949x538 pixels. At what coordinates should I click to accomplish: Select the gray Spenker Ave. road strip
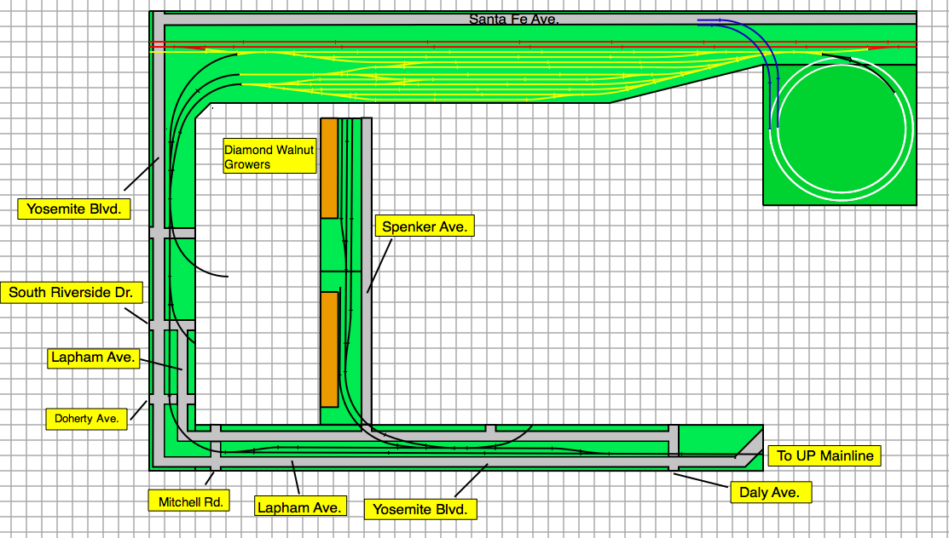pos(367,255)
